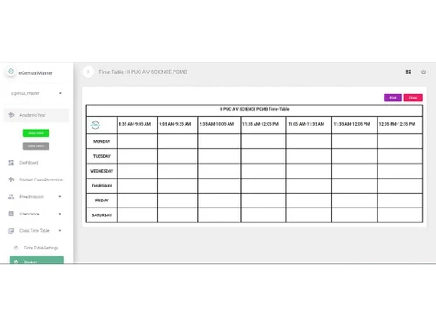Screen dimensions: 436x327
Task: Click the MONDAY row label
Action: (x=102, y=141)
